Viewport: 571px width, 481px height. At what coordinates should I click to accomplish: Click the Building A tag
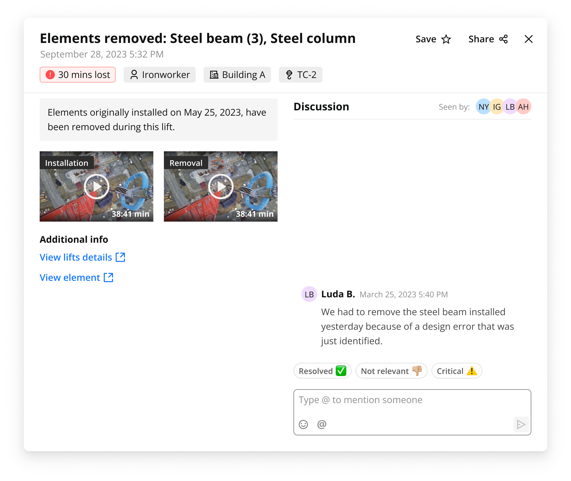pos(237,75)
